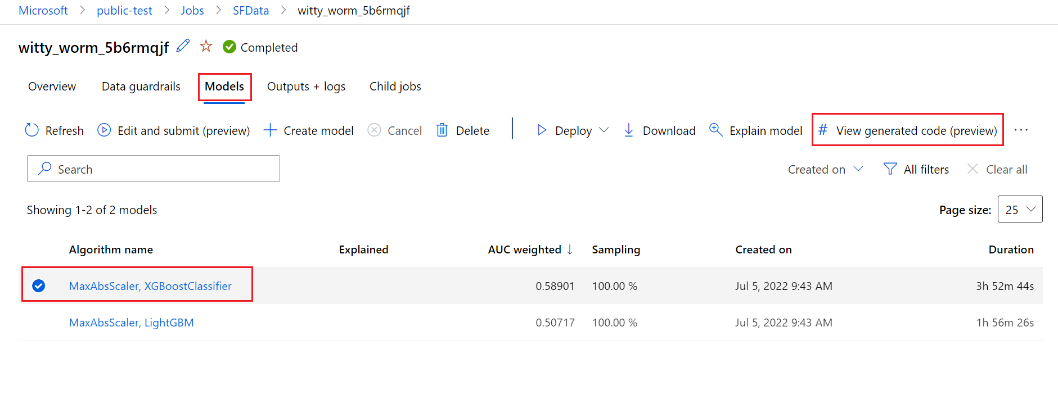Open the MaxAbsScaler, LightGBM model link
Viewport: 1058px width, 395px height.
(x=131, y=323)
